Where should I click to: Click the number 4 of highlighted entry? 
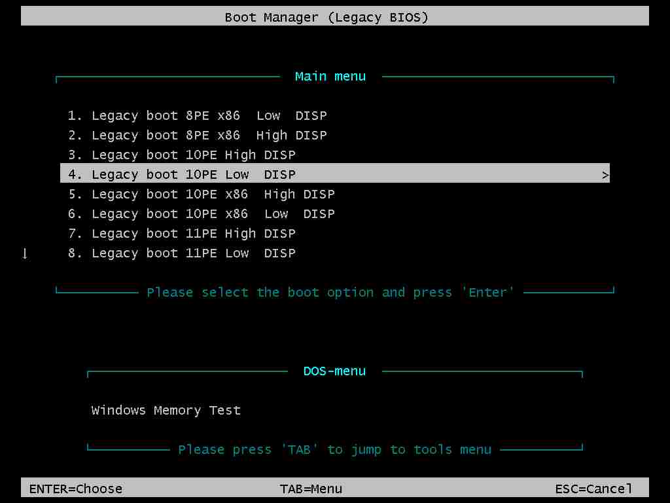72,175
